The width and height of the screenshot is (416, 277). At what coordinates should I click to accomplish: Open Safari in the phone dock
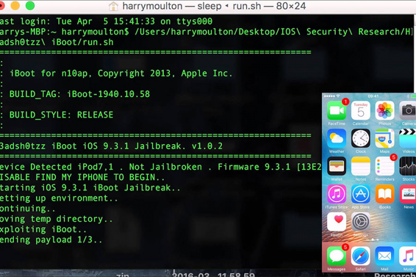(361, 256)
